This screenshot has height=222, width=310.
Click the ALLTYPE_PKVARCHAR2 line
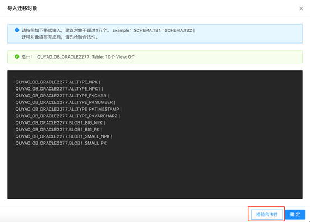(x=68, y=116)
